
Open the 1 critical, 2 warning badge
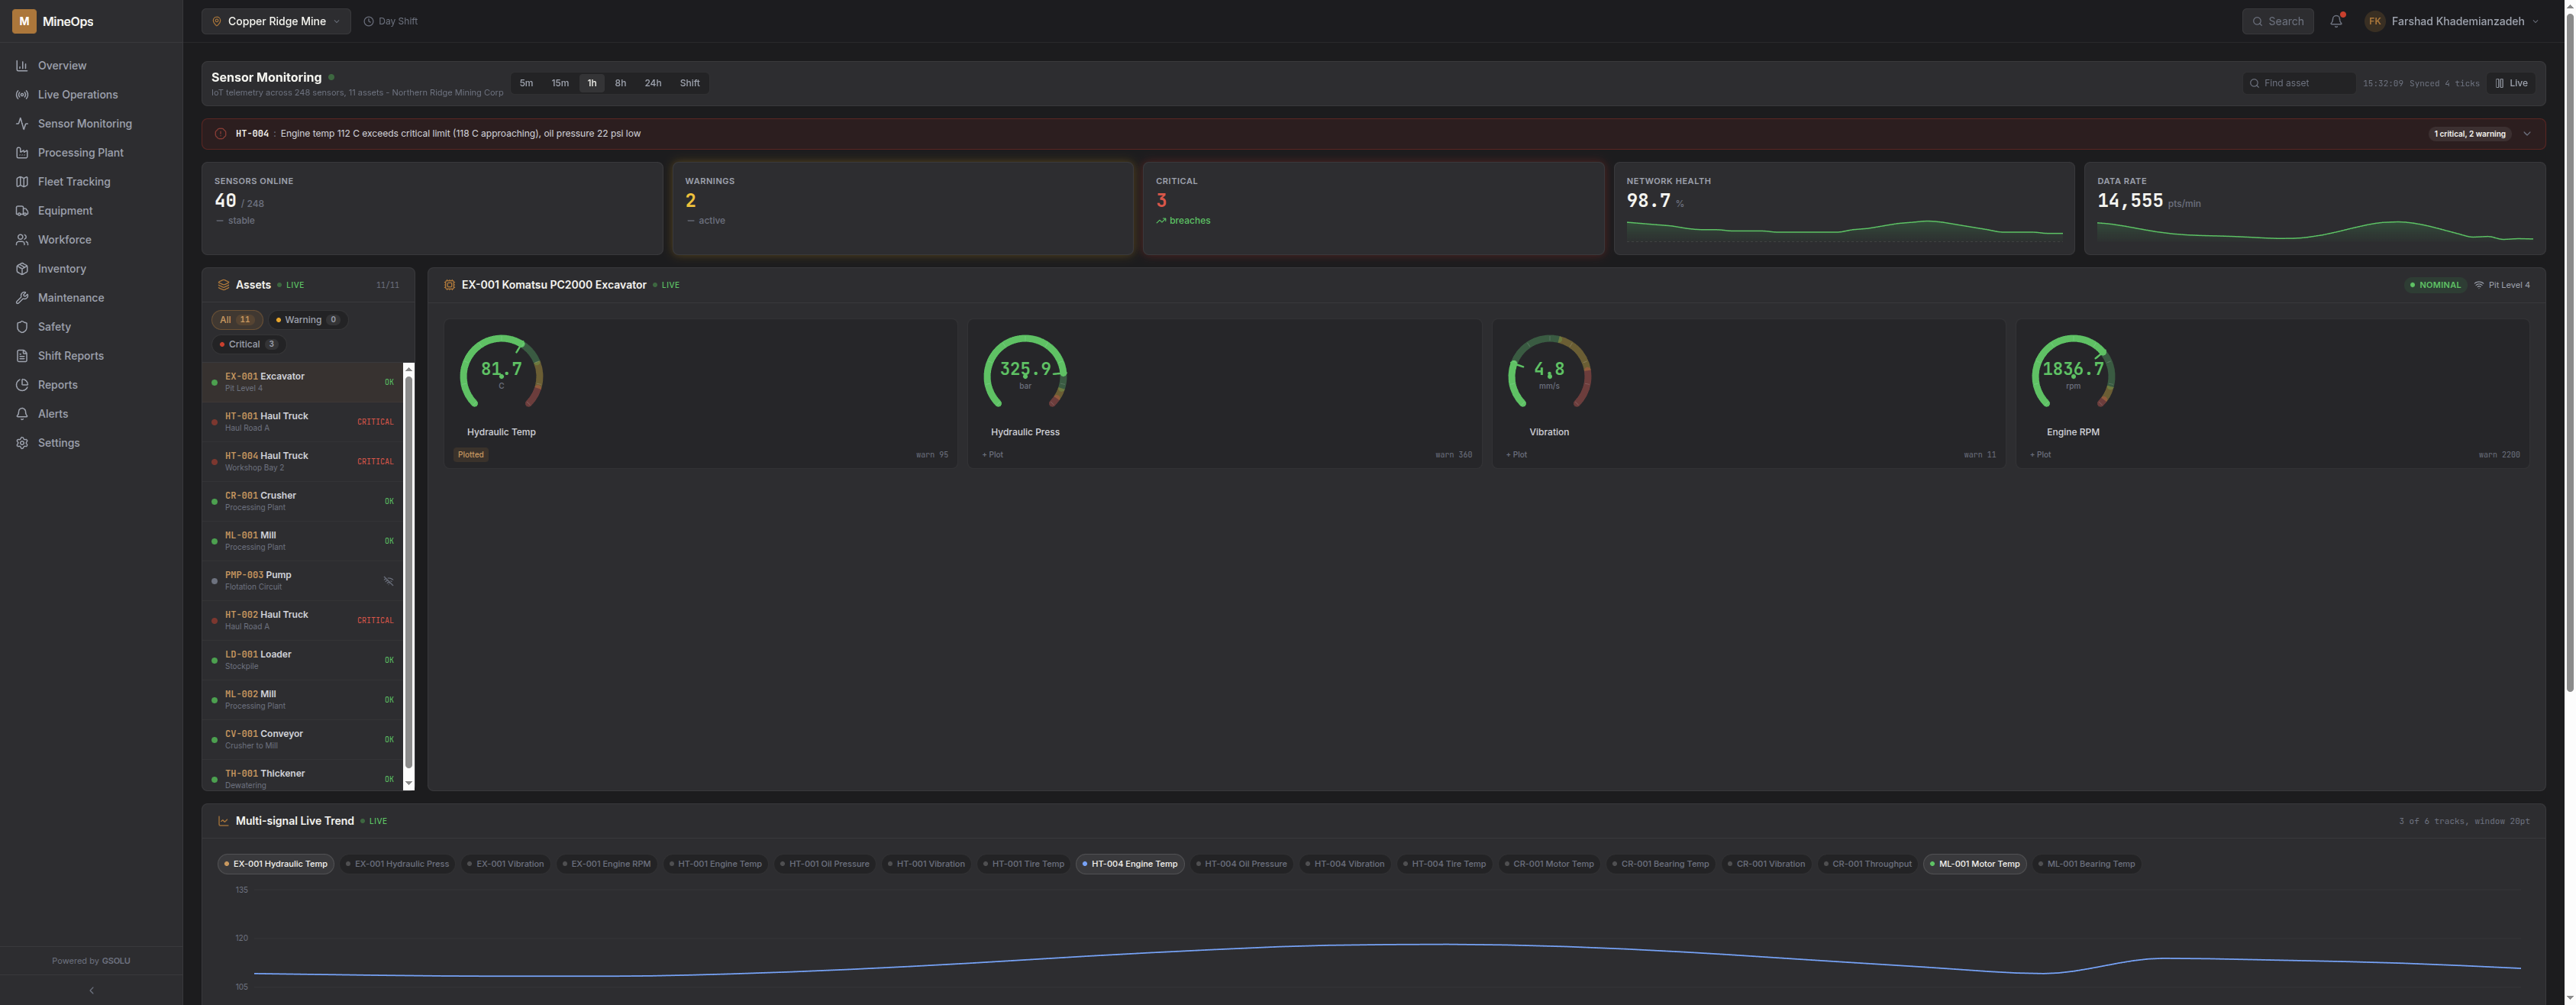pyautogui.click(x=2469, y=134)
